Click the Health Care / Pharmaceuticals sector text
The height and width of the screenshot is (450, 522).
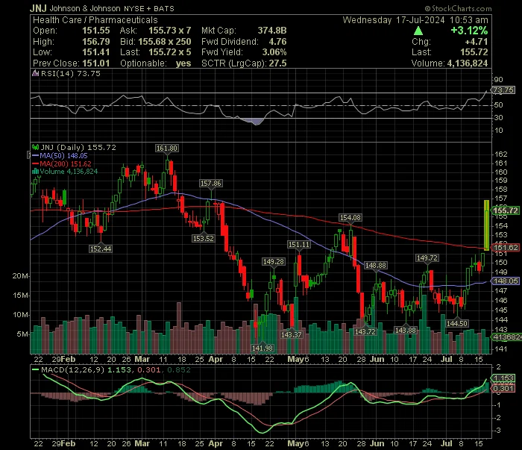click(95, 20)
